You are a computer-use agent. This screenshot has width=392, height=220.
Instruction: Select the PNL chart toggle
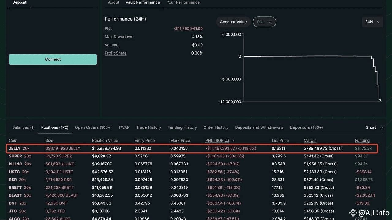tap(264, 22)
